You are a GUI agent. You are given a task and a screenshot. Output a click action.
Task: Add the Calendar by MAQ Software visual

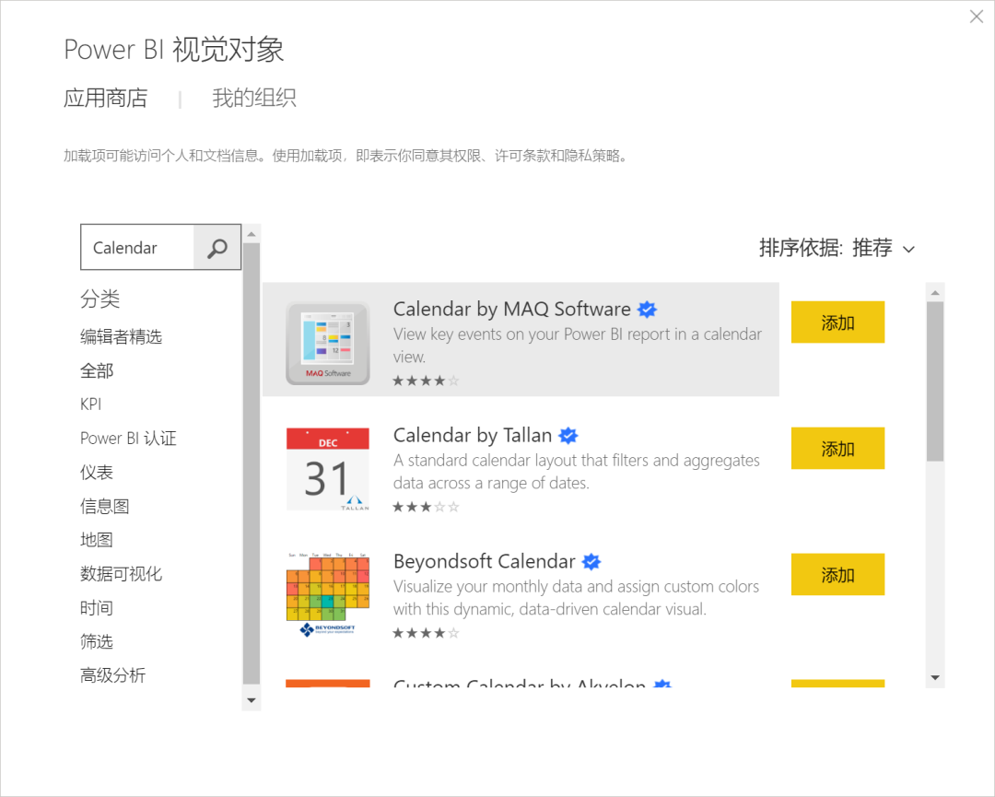click(x=837, y=322)
